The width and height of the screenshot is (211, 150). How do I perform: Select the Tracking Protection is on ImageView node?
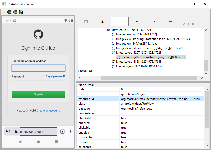click(x=152, y=39)
